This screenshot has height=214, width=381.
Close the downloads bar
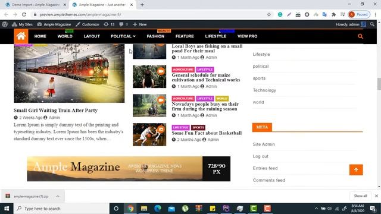[x=376, y=196]
